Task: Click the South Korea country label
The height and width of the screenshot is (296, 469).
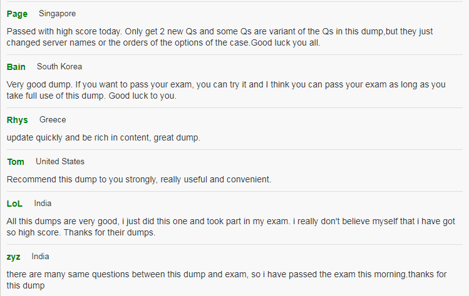Action: point(59,67)
